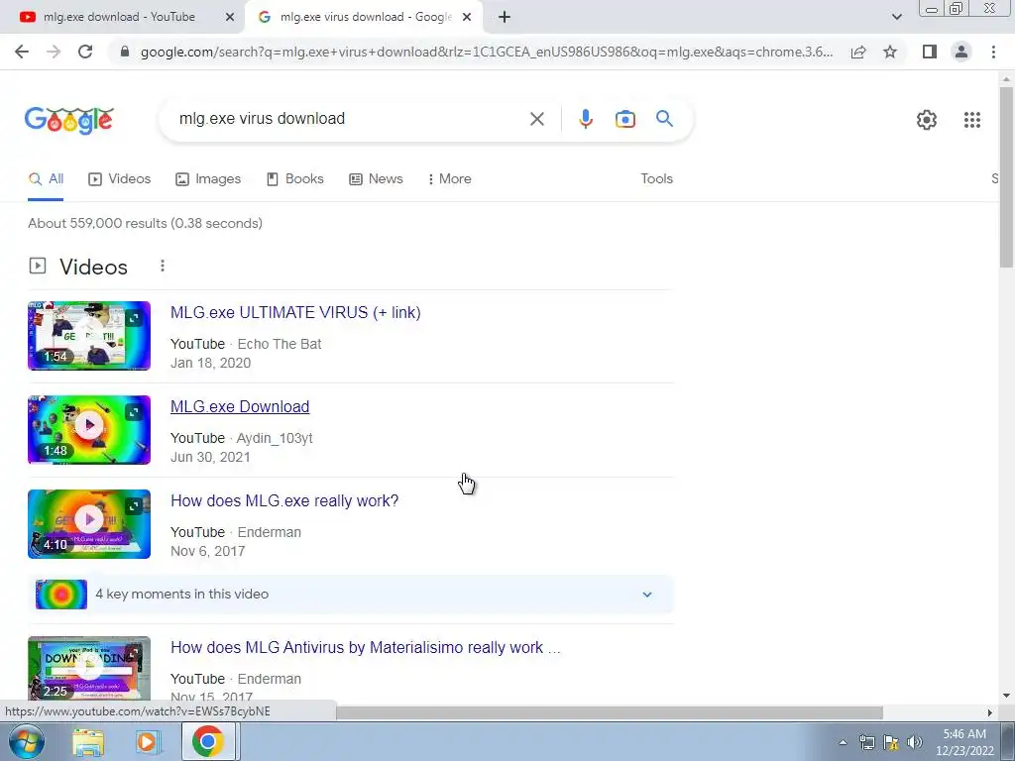This screenshot has height=761, width=1015.
Task: Bookmark this page with the star icon
Action: coord(890,52)
